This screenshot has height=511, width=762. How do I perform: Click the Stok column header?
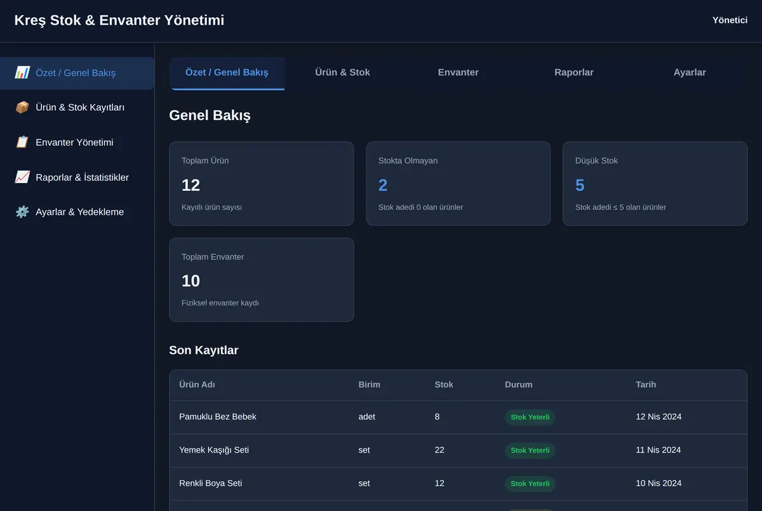[444, 385]
